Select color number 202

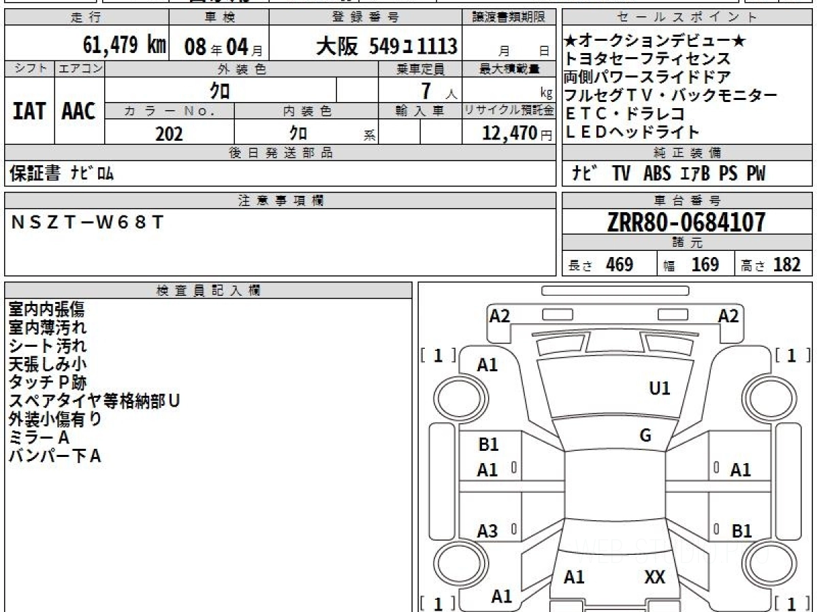(170, 133)
